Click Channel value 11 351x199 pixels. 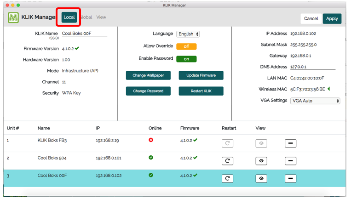click(x=64, y=82)
